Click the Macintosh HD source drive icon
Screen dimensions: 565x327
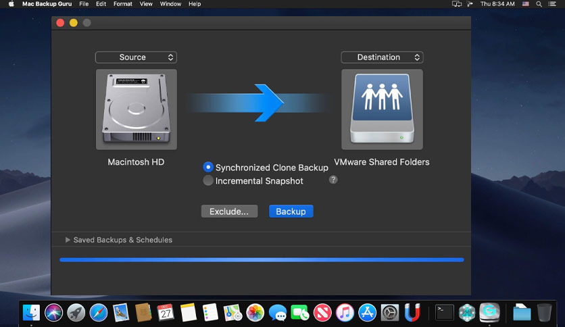point(137,109)
